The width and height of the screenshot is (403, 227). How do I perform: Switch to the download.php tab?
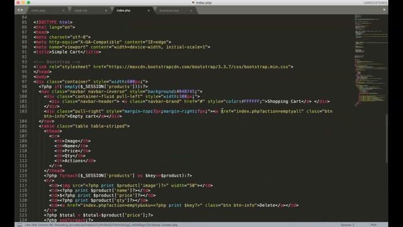pos(169,11)
